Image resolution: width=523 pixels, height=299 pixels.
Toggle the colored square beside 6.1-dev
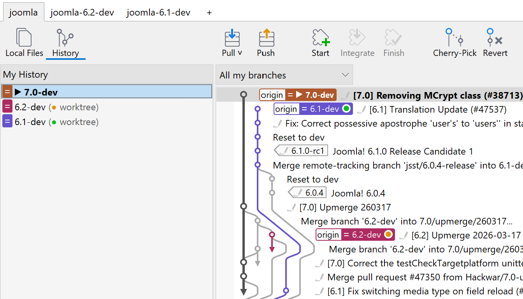click(x=7, y=122)
